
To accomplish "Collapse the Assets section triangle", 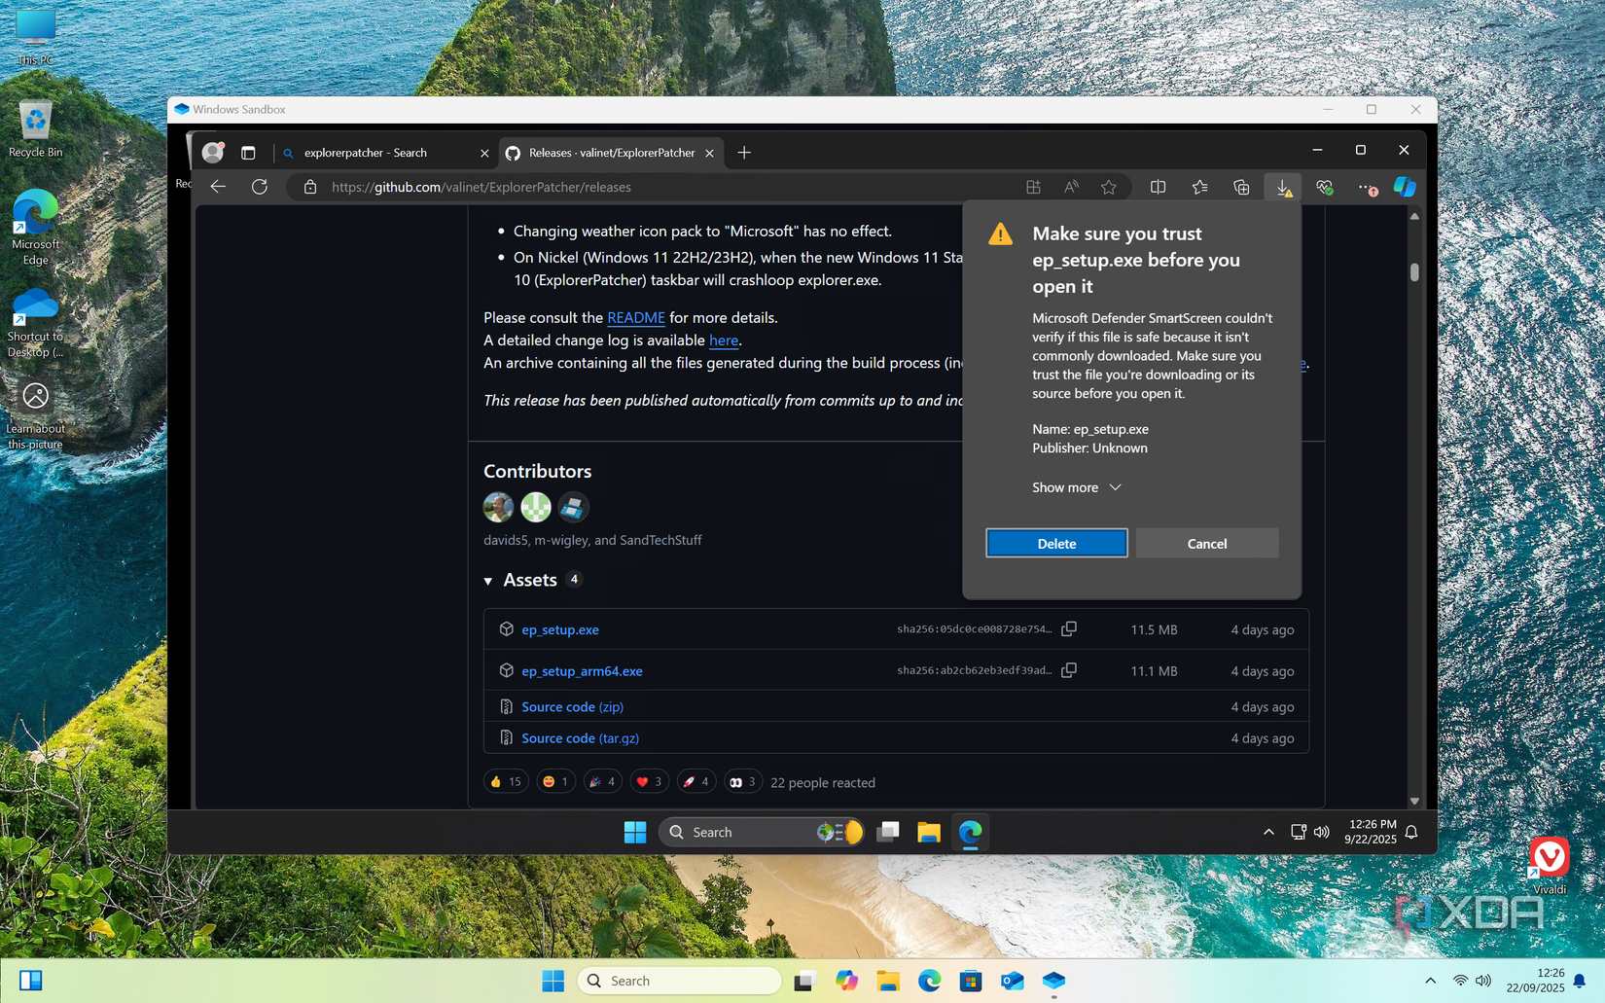I will [x=488, y=581].
